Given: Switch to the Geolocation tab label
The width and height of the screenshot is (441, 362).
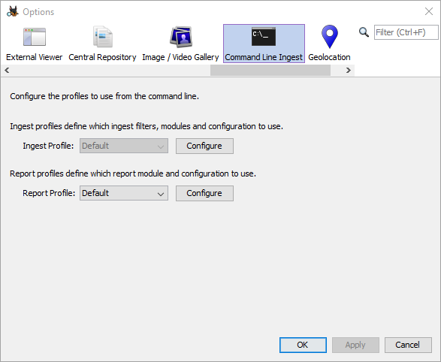Looking at the screenshot, I should (329, 57).
